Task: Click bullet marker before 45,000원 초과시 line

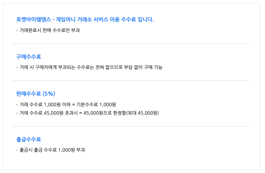Action: click(x=17, y=113)
